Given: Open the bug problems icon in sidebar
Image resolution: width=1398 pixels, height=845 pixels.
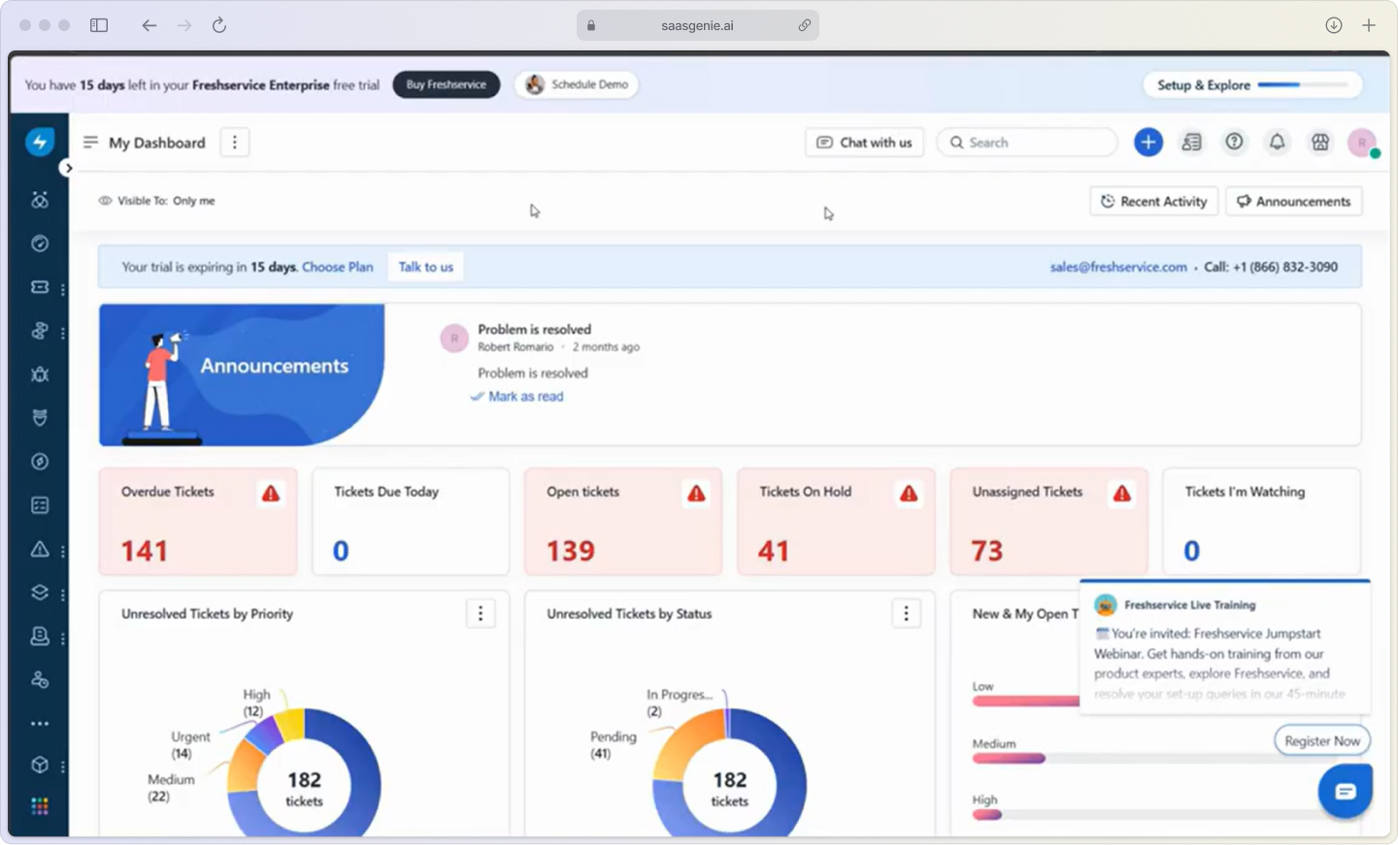Looking at the screenshot, I should tap(40, 374).
